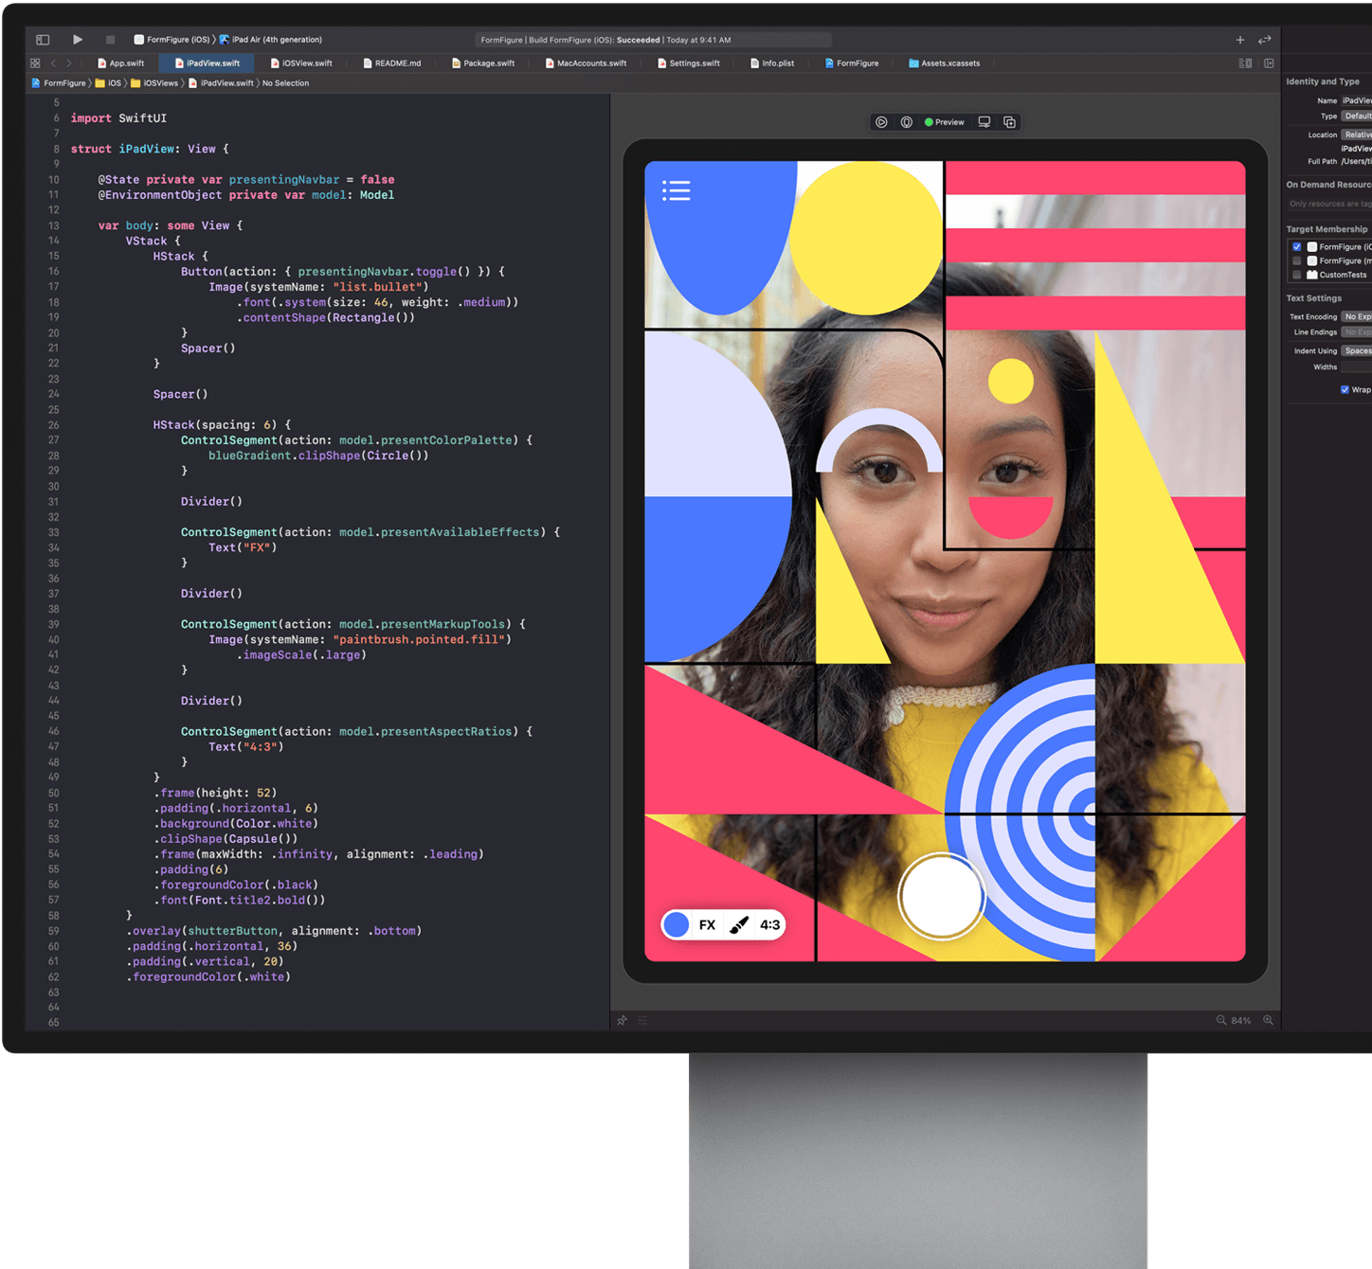
Task: Click the zoom in magnifier icon
Action: tap(1268, 1020)
